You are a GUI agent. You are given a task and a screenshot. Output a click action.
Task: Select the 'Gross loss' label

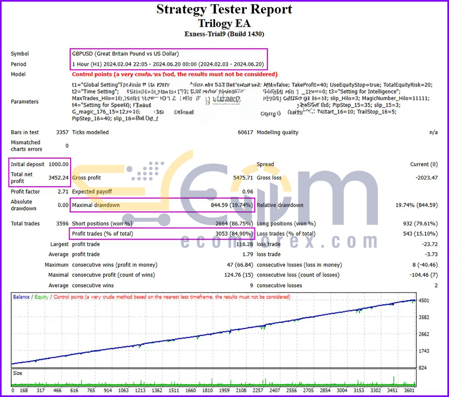point(269,178)
